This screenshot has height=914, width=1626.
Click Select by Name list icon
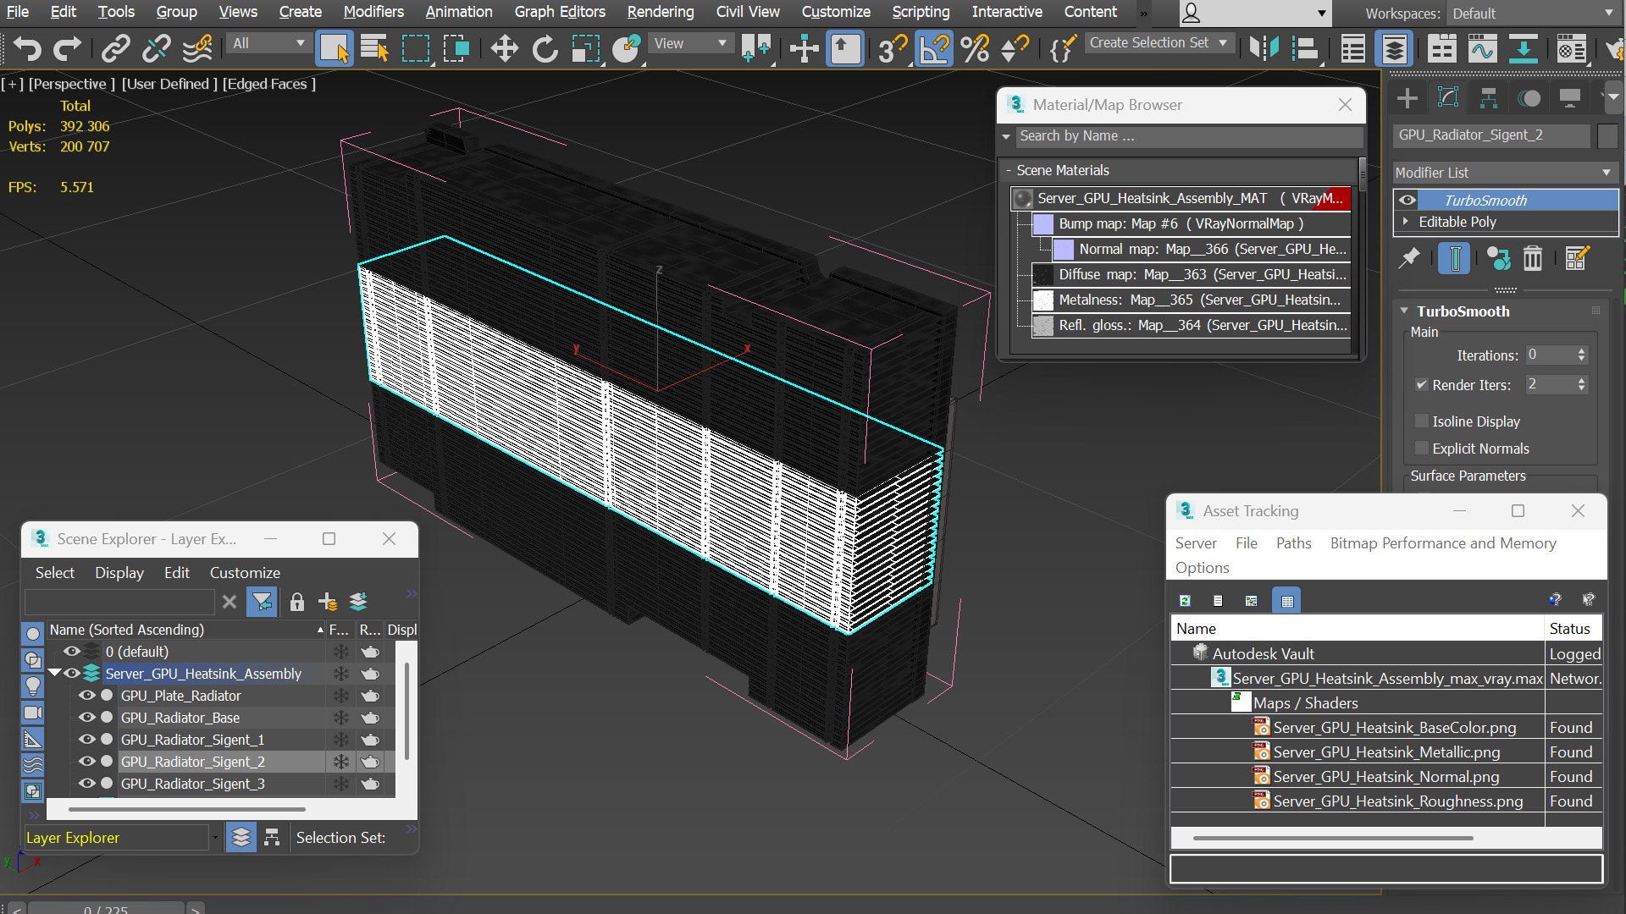point(373,48)
